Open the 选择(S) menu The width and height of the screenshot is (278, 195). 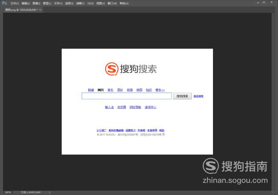69,3
